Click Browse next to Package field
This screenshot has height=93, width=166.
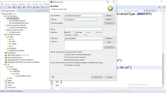[x=109, y=19]
